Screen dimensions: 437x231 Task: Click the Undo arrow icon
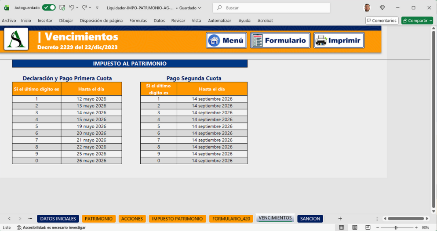pyautogui.click(x=72, y=8)
